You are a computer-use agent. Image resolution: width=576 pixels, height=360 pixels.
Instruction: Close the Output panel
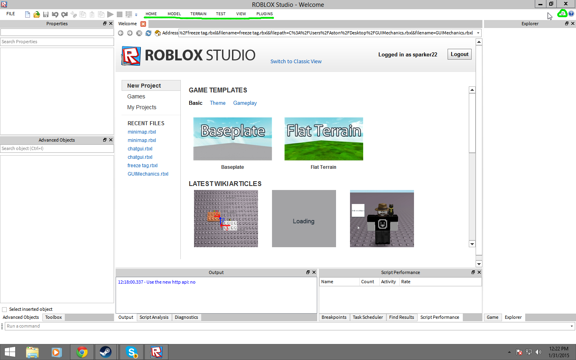[314, 272]
